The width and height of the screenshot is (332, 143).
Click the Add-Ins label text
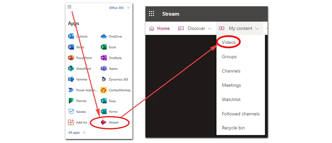click(82, 122)
